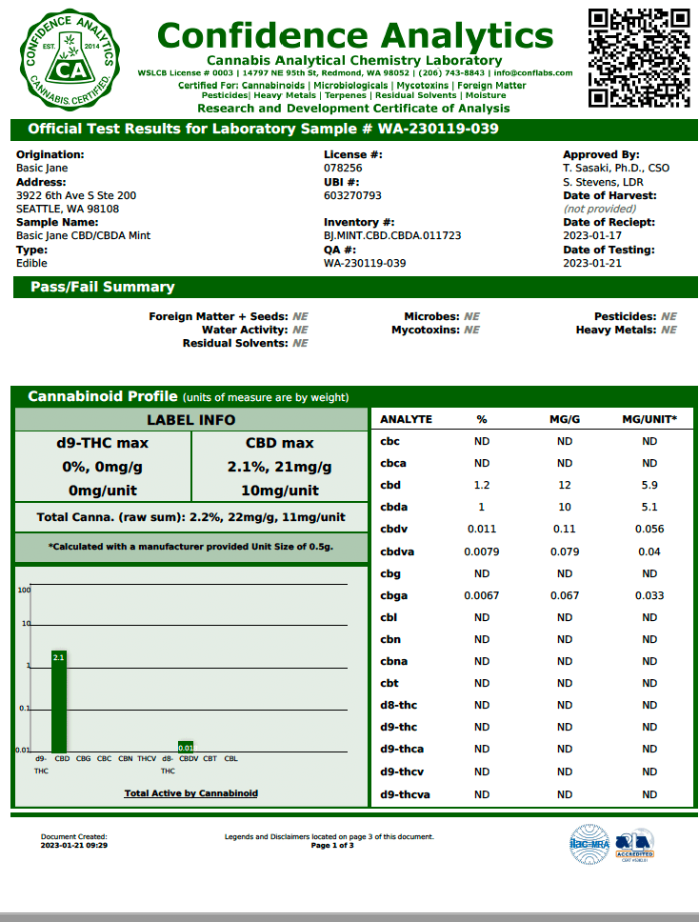Click inventory number BJ.MINT.CBD.CBDA.011723

[392, 235]
